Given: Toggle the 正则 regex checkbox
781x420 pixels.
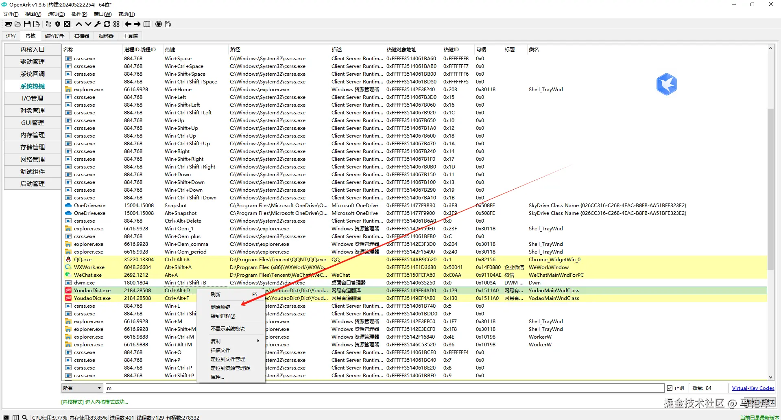Looking at the screenshot, I should (x=670, y=388).
